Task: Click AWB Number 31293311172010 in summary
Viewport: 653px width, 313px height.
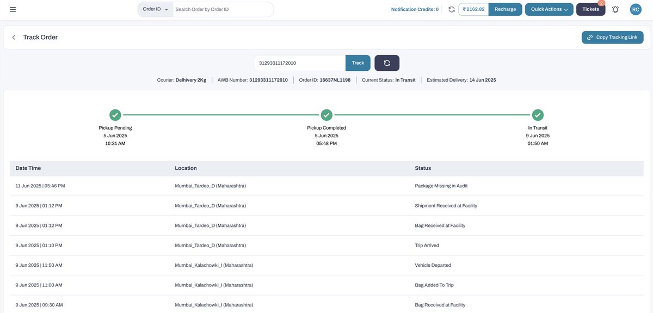Action: click(252, 80)
